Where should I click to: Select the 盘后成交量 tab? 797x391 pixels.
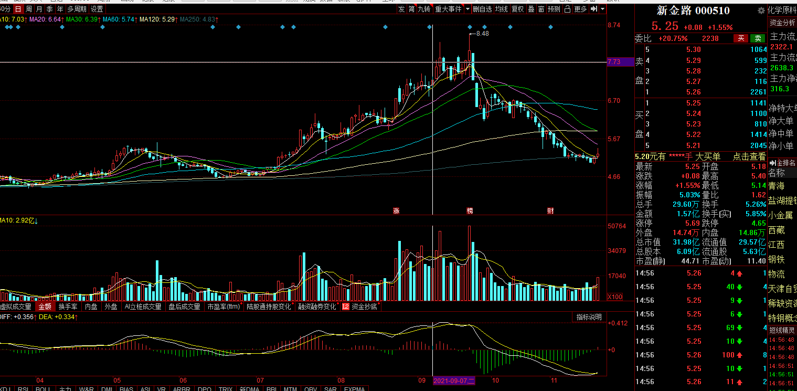coord(184,307)
